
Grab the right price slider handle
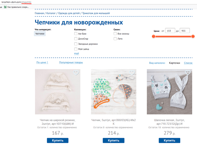pyautogui.click(x=193, y=36)
